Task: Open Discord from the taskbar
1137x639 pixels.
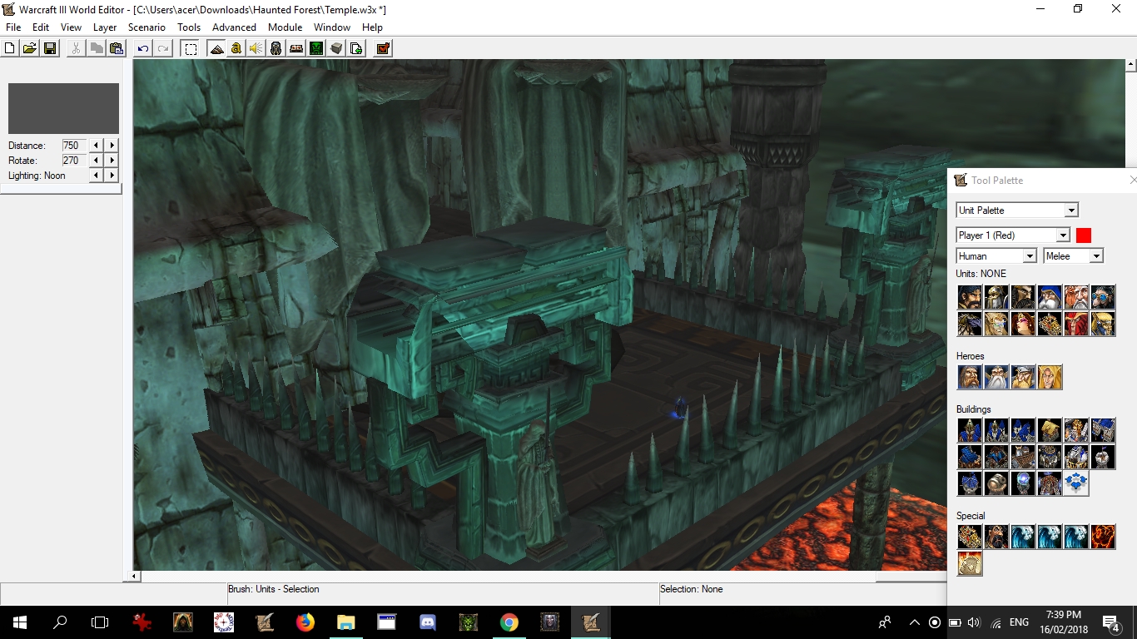Action: (428, 622)
